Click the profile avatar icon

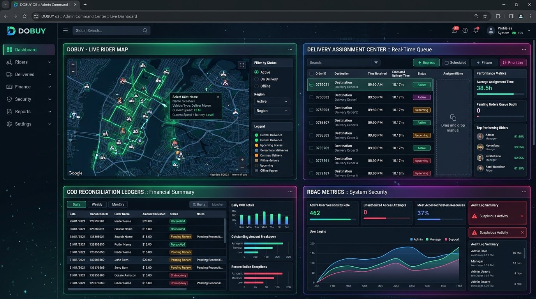point(491,30)
